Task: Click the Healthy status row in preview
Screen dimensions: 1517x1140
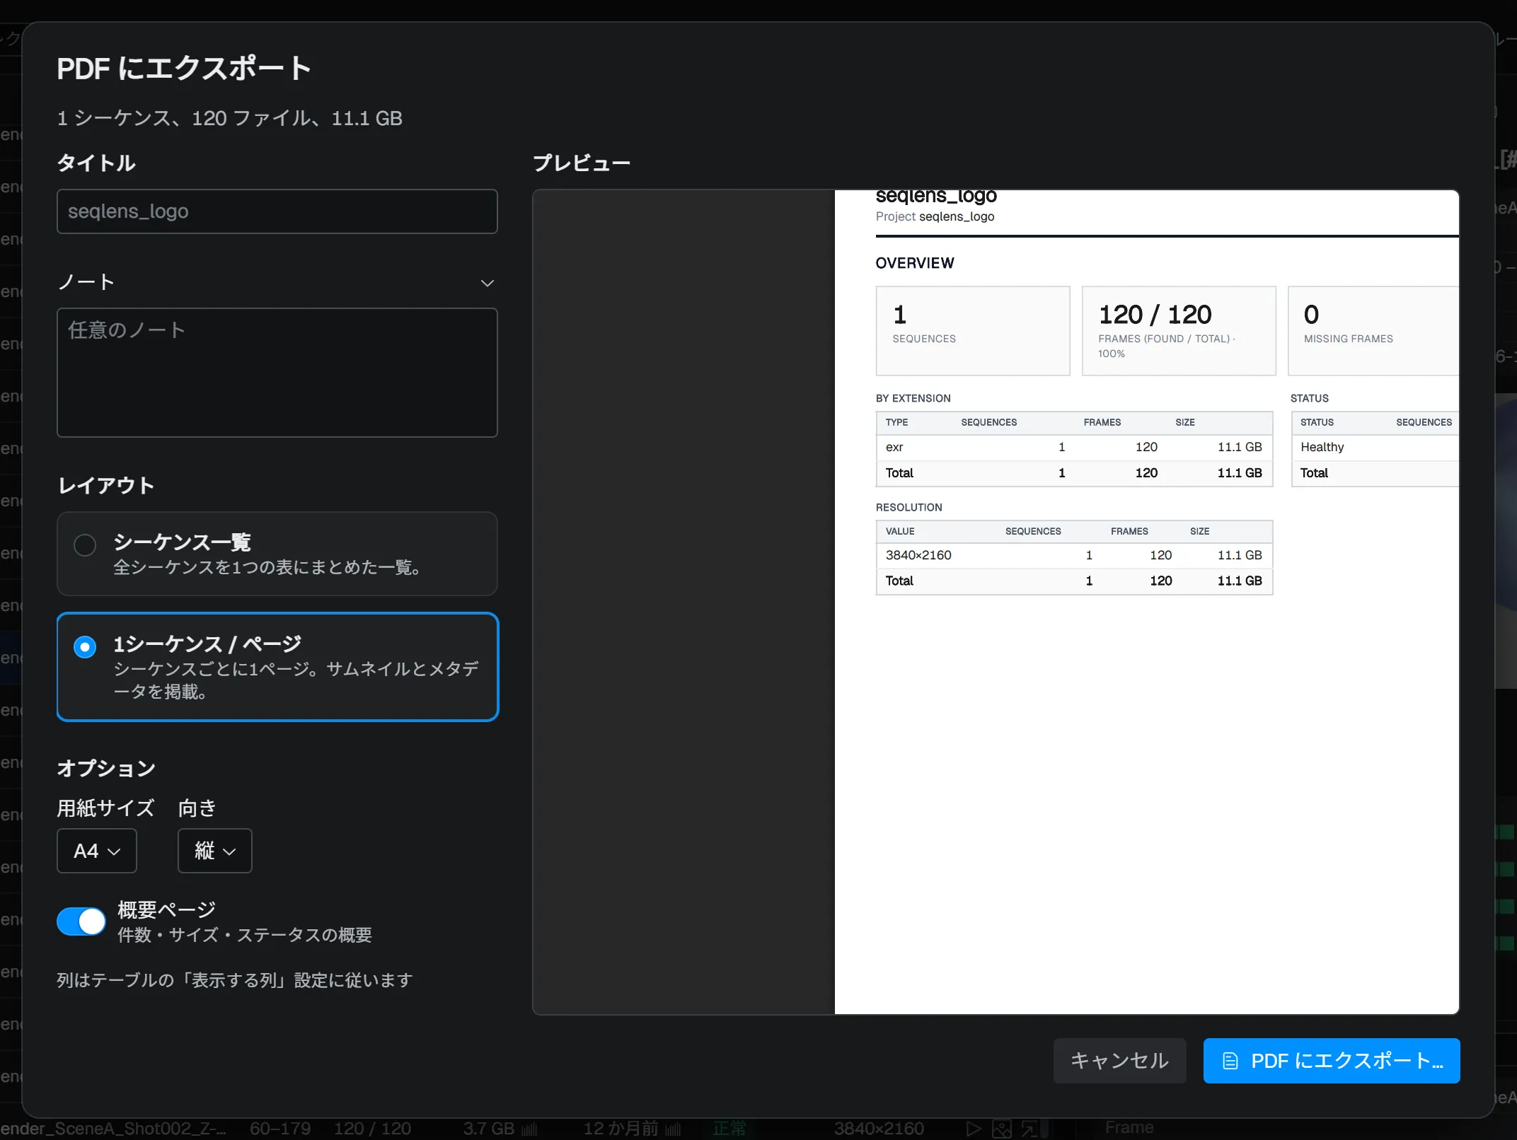Action: click(1375, 447)
